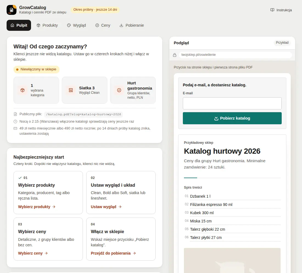302x273 pixels.
Task: Click the 'Niewłączony w sklepie' status badge
Action: (37, 69)
